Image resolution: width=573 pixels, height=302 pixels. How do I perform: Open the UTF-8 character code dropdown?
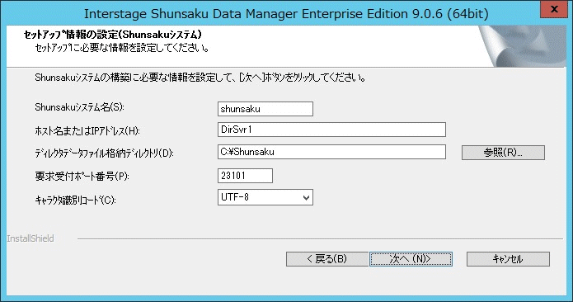pos(265,197)
